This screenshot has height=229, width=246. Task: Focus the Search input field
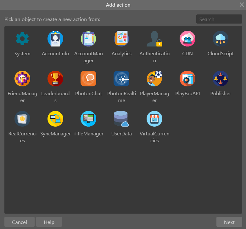click(x=219, y=19)
